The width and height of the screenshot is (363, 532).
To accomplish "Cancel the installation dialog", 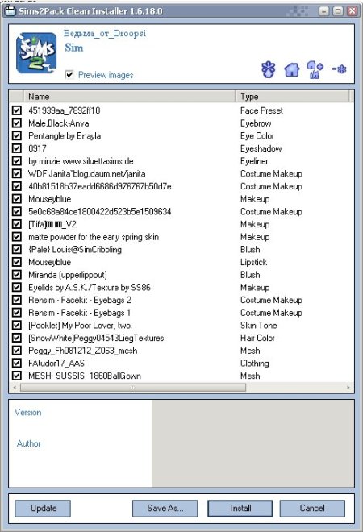I will [312, 508].
